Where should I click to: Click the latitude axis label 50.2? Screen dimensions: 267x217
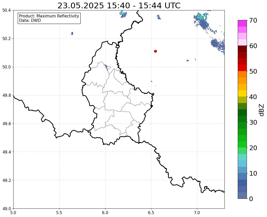click(x=7, y=39)
